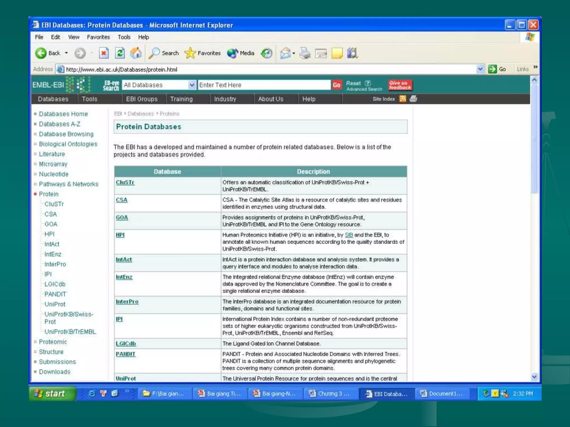Open the Back button history dropdown arrow

[66, 53]
